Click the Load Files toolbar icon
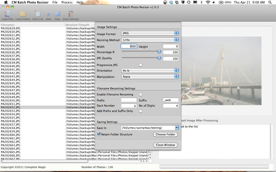The height and width of the screenshot is (172, 276). [7, 14]
